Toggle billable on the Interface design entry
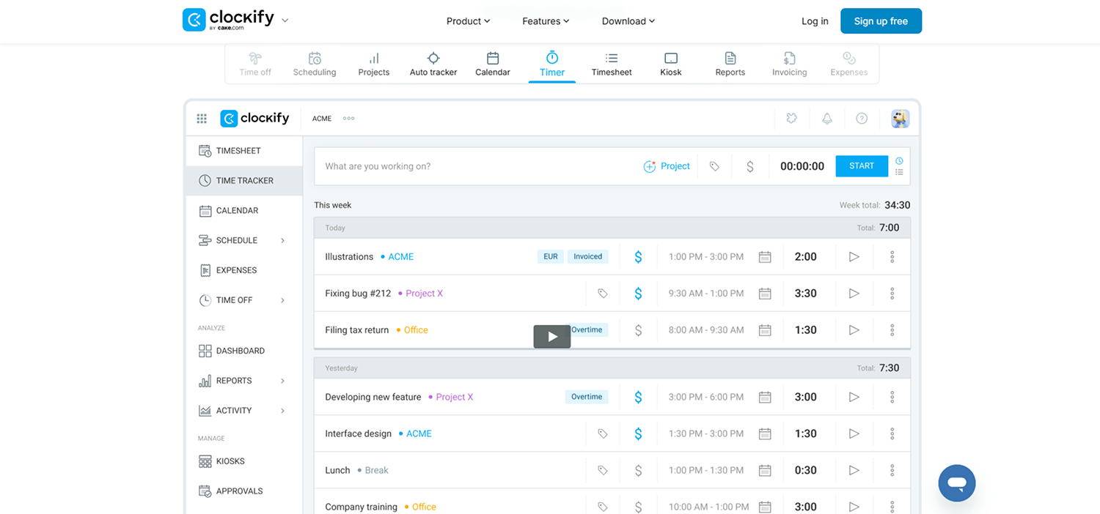Viewport: 1100px width, 514px height. click(x=638, y=433)
